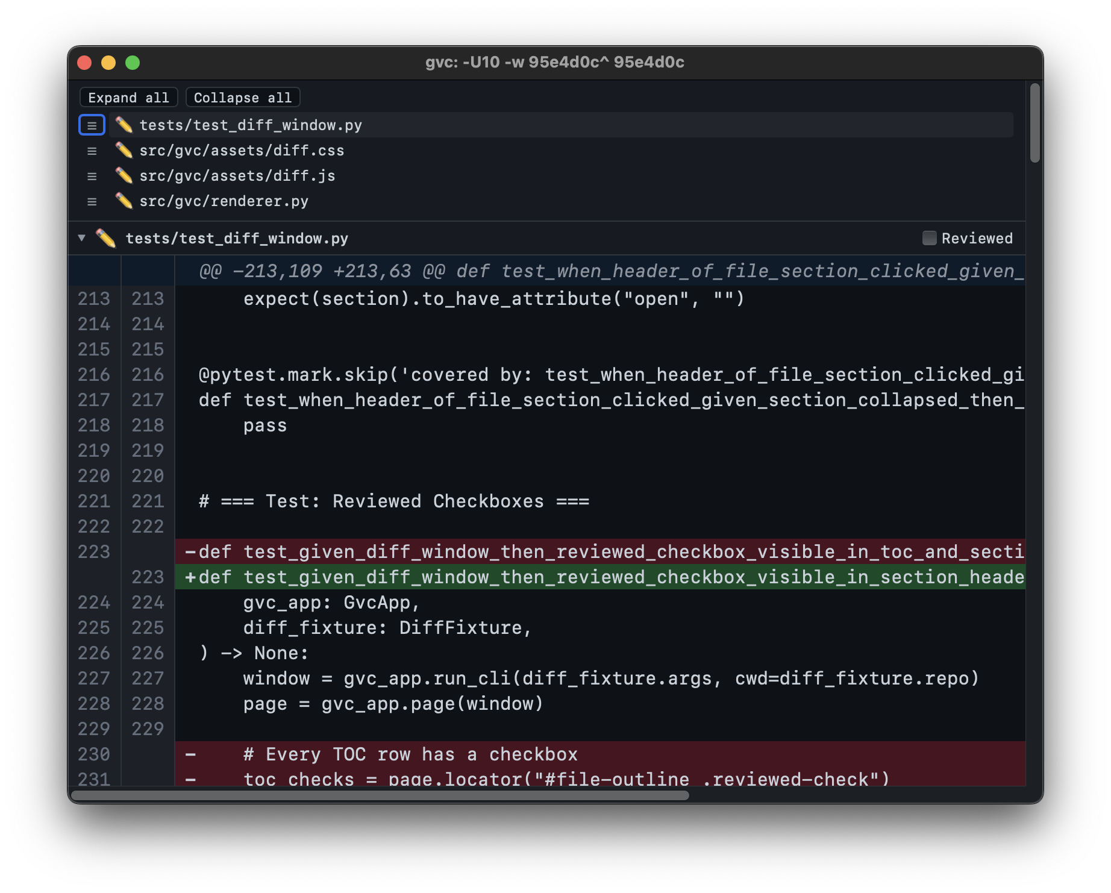Click the vertical scrollbar thumb
This screenshot has width=1111, height=893.
pos(1034,123)
